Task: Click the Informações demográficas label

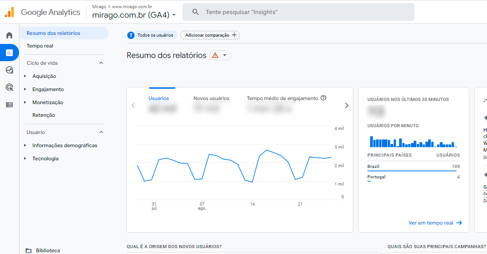Action: tap(65, 145)
